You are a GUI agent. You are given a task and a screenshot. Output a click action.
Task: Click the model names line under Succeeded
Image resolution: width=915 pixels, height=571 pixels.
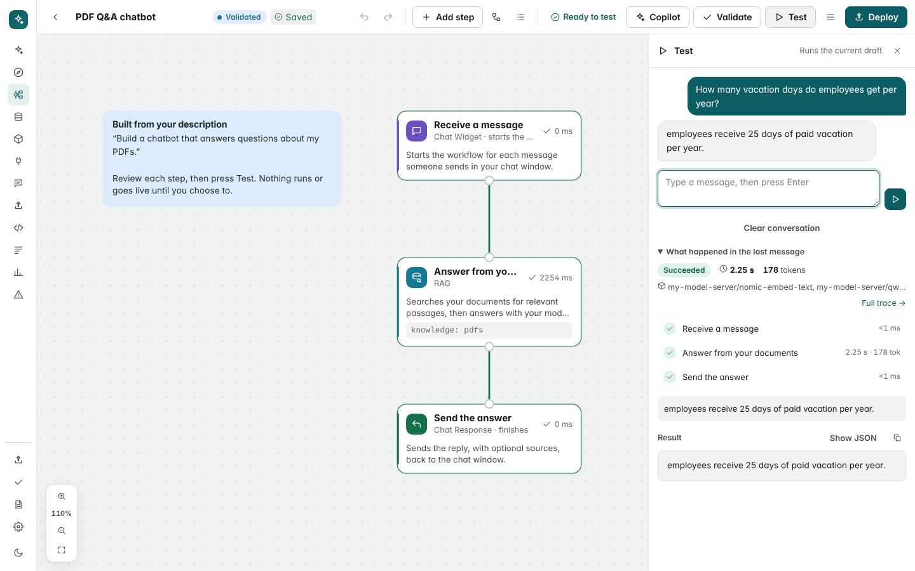coord(782,287)
